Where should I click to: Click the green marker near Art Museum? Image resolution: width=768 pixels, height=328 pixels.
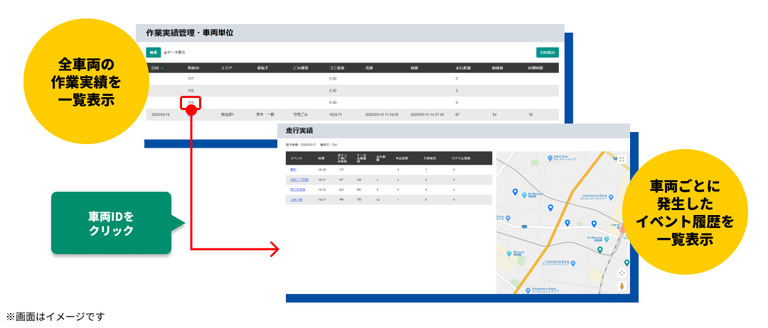[599, 249]
